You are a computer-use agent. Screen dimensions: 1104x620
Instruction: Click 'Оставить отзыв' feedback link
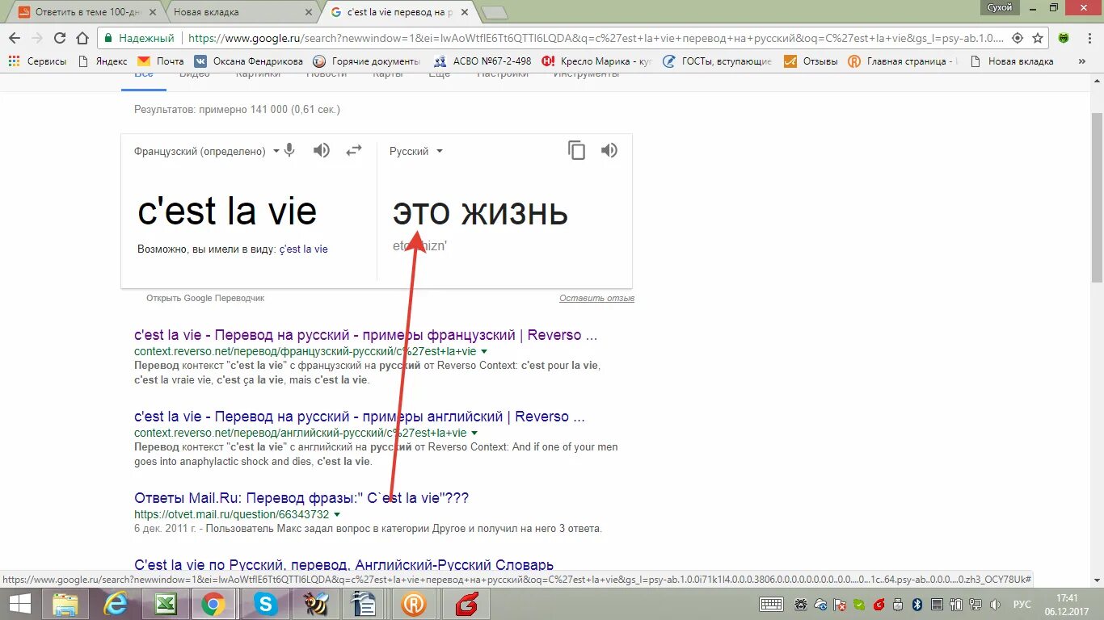[x=596, y=298]
